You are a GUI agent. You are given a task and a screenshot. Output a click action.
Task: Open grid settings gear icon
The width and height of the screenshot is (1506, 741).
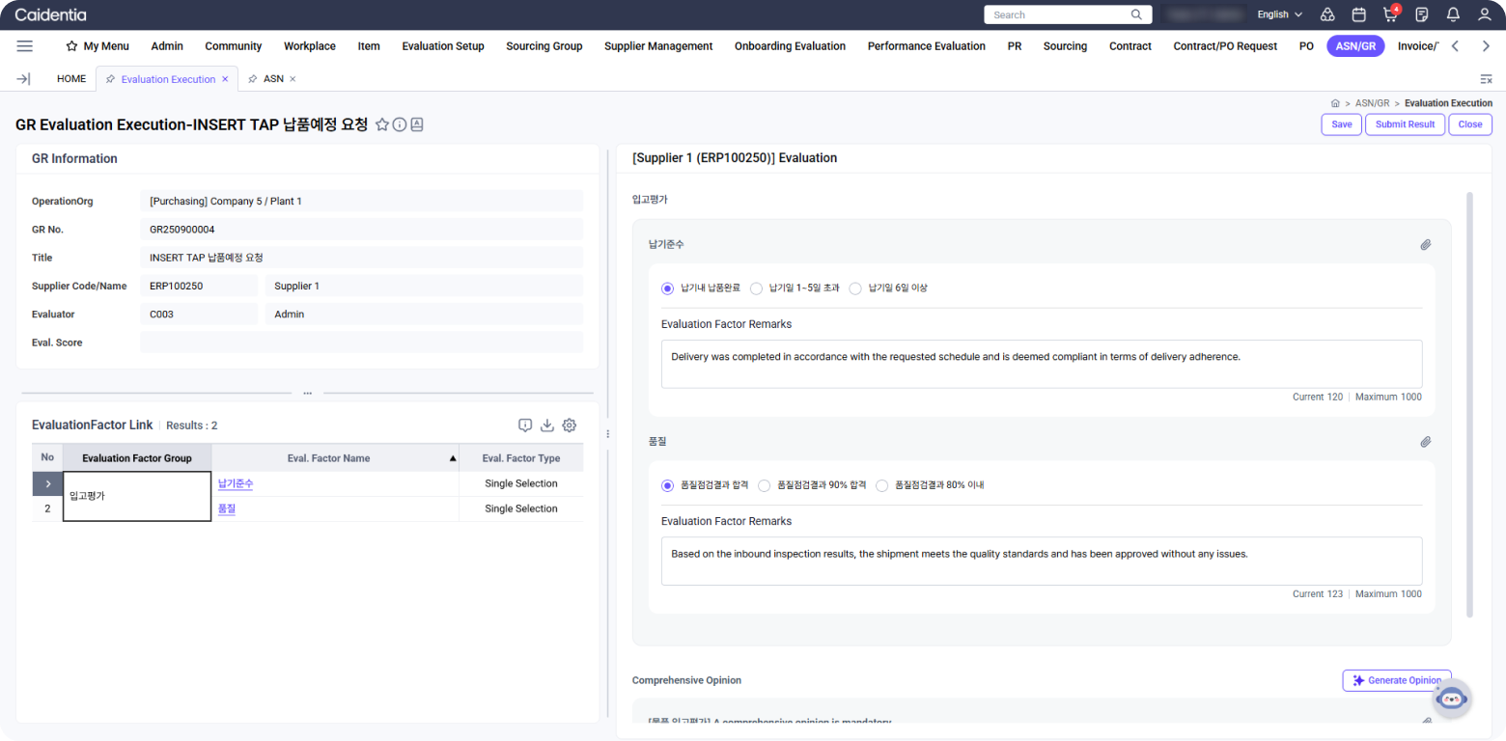570,425
